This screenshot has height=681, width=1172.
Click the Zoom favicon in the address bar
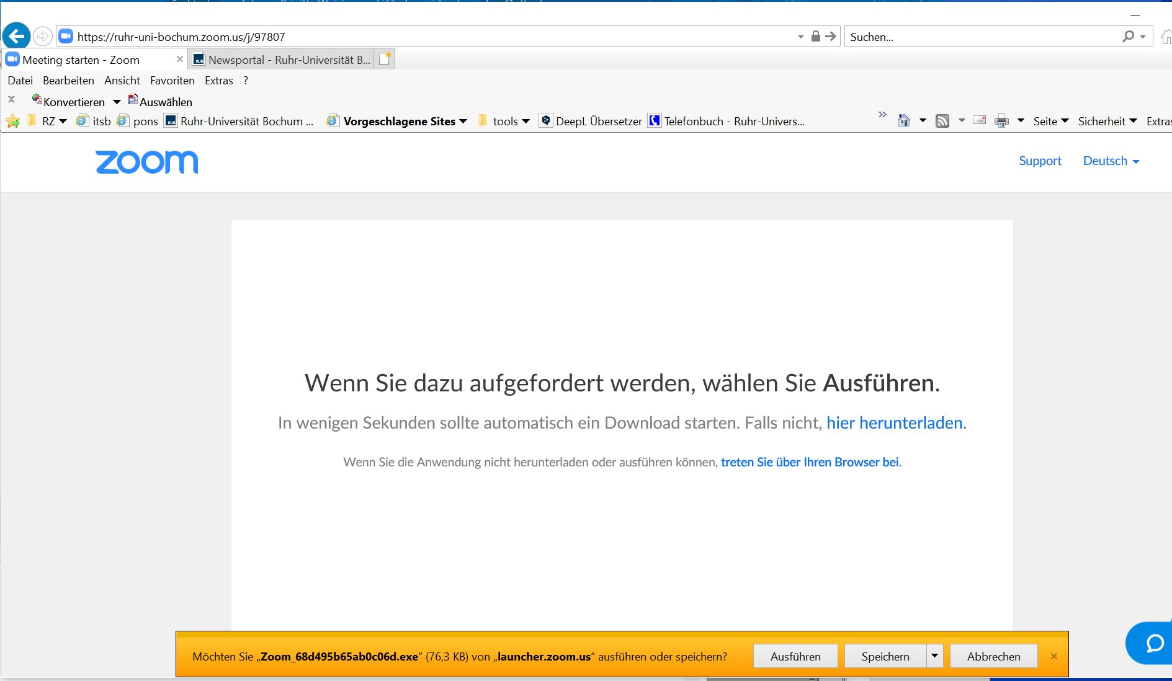pos(66,37)
